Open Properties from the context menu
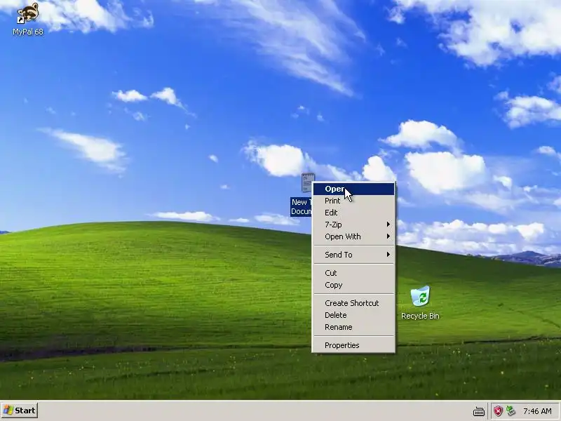561x421 pixels. [354, 345]
